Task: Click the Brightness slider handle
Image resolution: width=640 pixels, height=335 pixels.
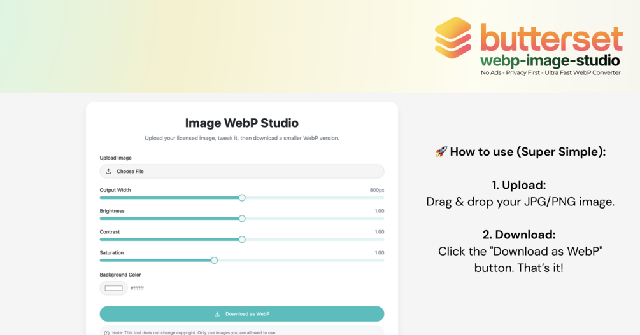Action: coord(242,219)
